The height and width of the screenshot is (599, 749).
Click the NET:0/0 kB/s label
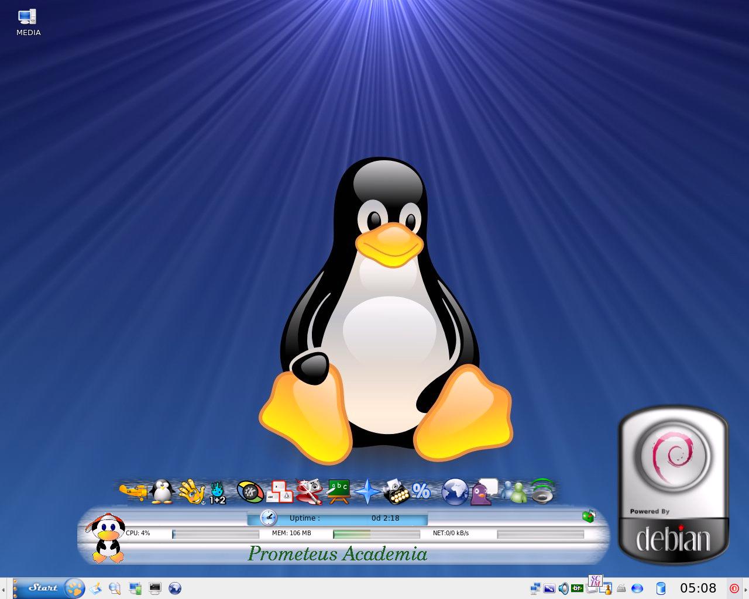451,533
